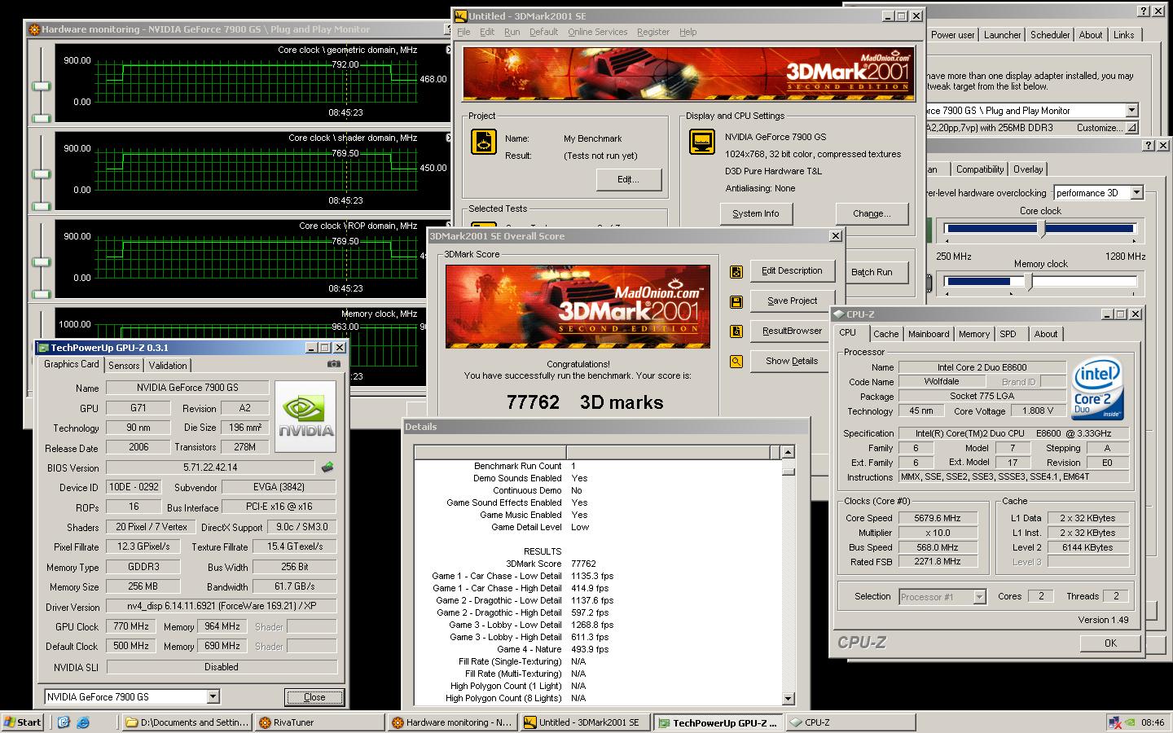Click the ResultBrowser button
This screenshot has width=1173, height=733.
(x=792, y=331)
